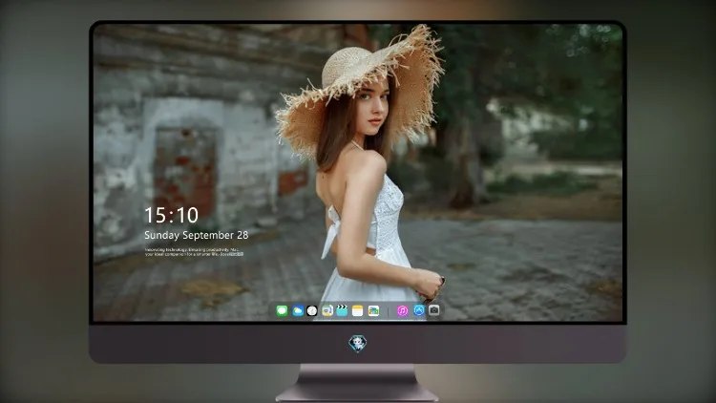Open the globe icon left of clapperboard
This screenshot has height=403, width=716.
pos(326,310)
